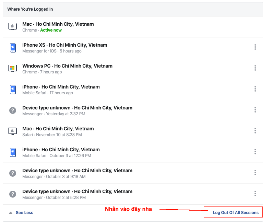Screen dimensions: 272x224
Task: Click the question mark icon for Yesterday's Messenger session
Action: (x=13, y=110)
